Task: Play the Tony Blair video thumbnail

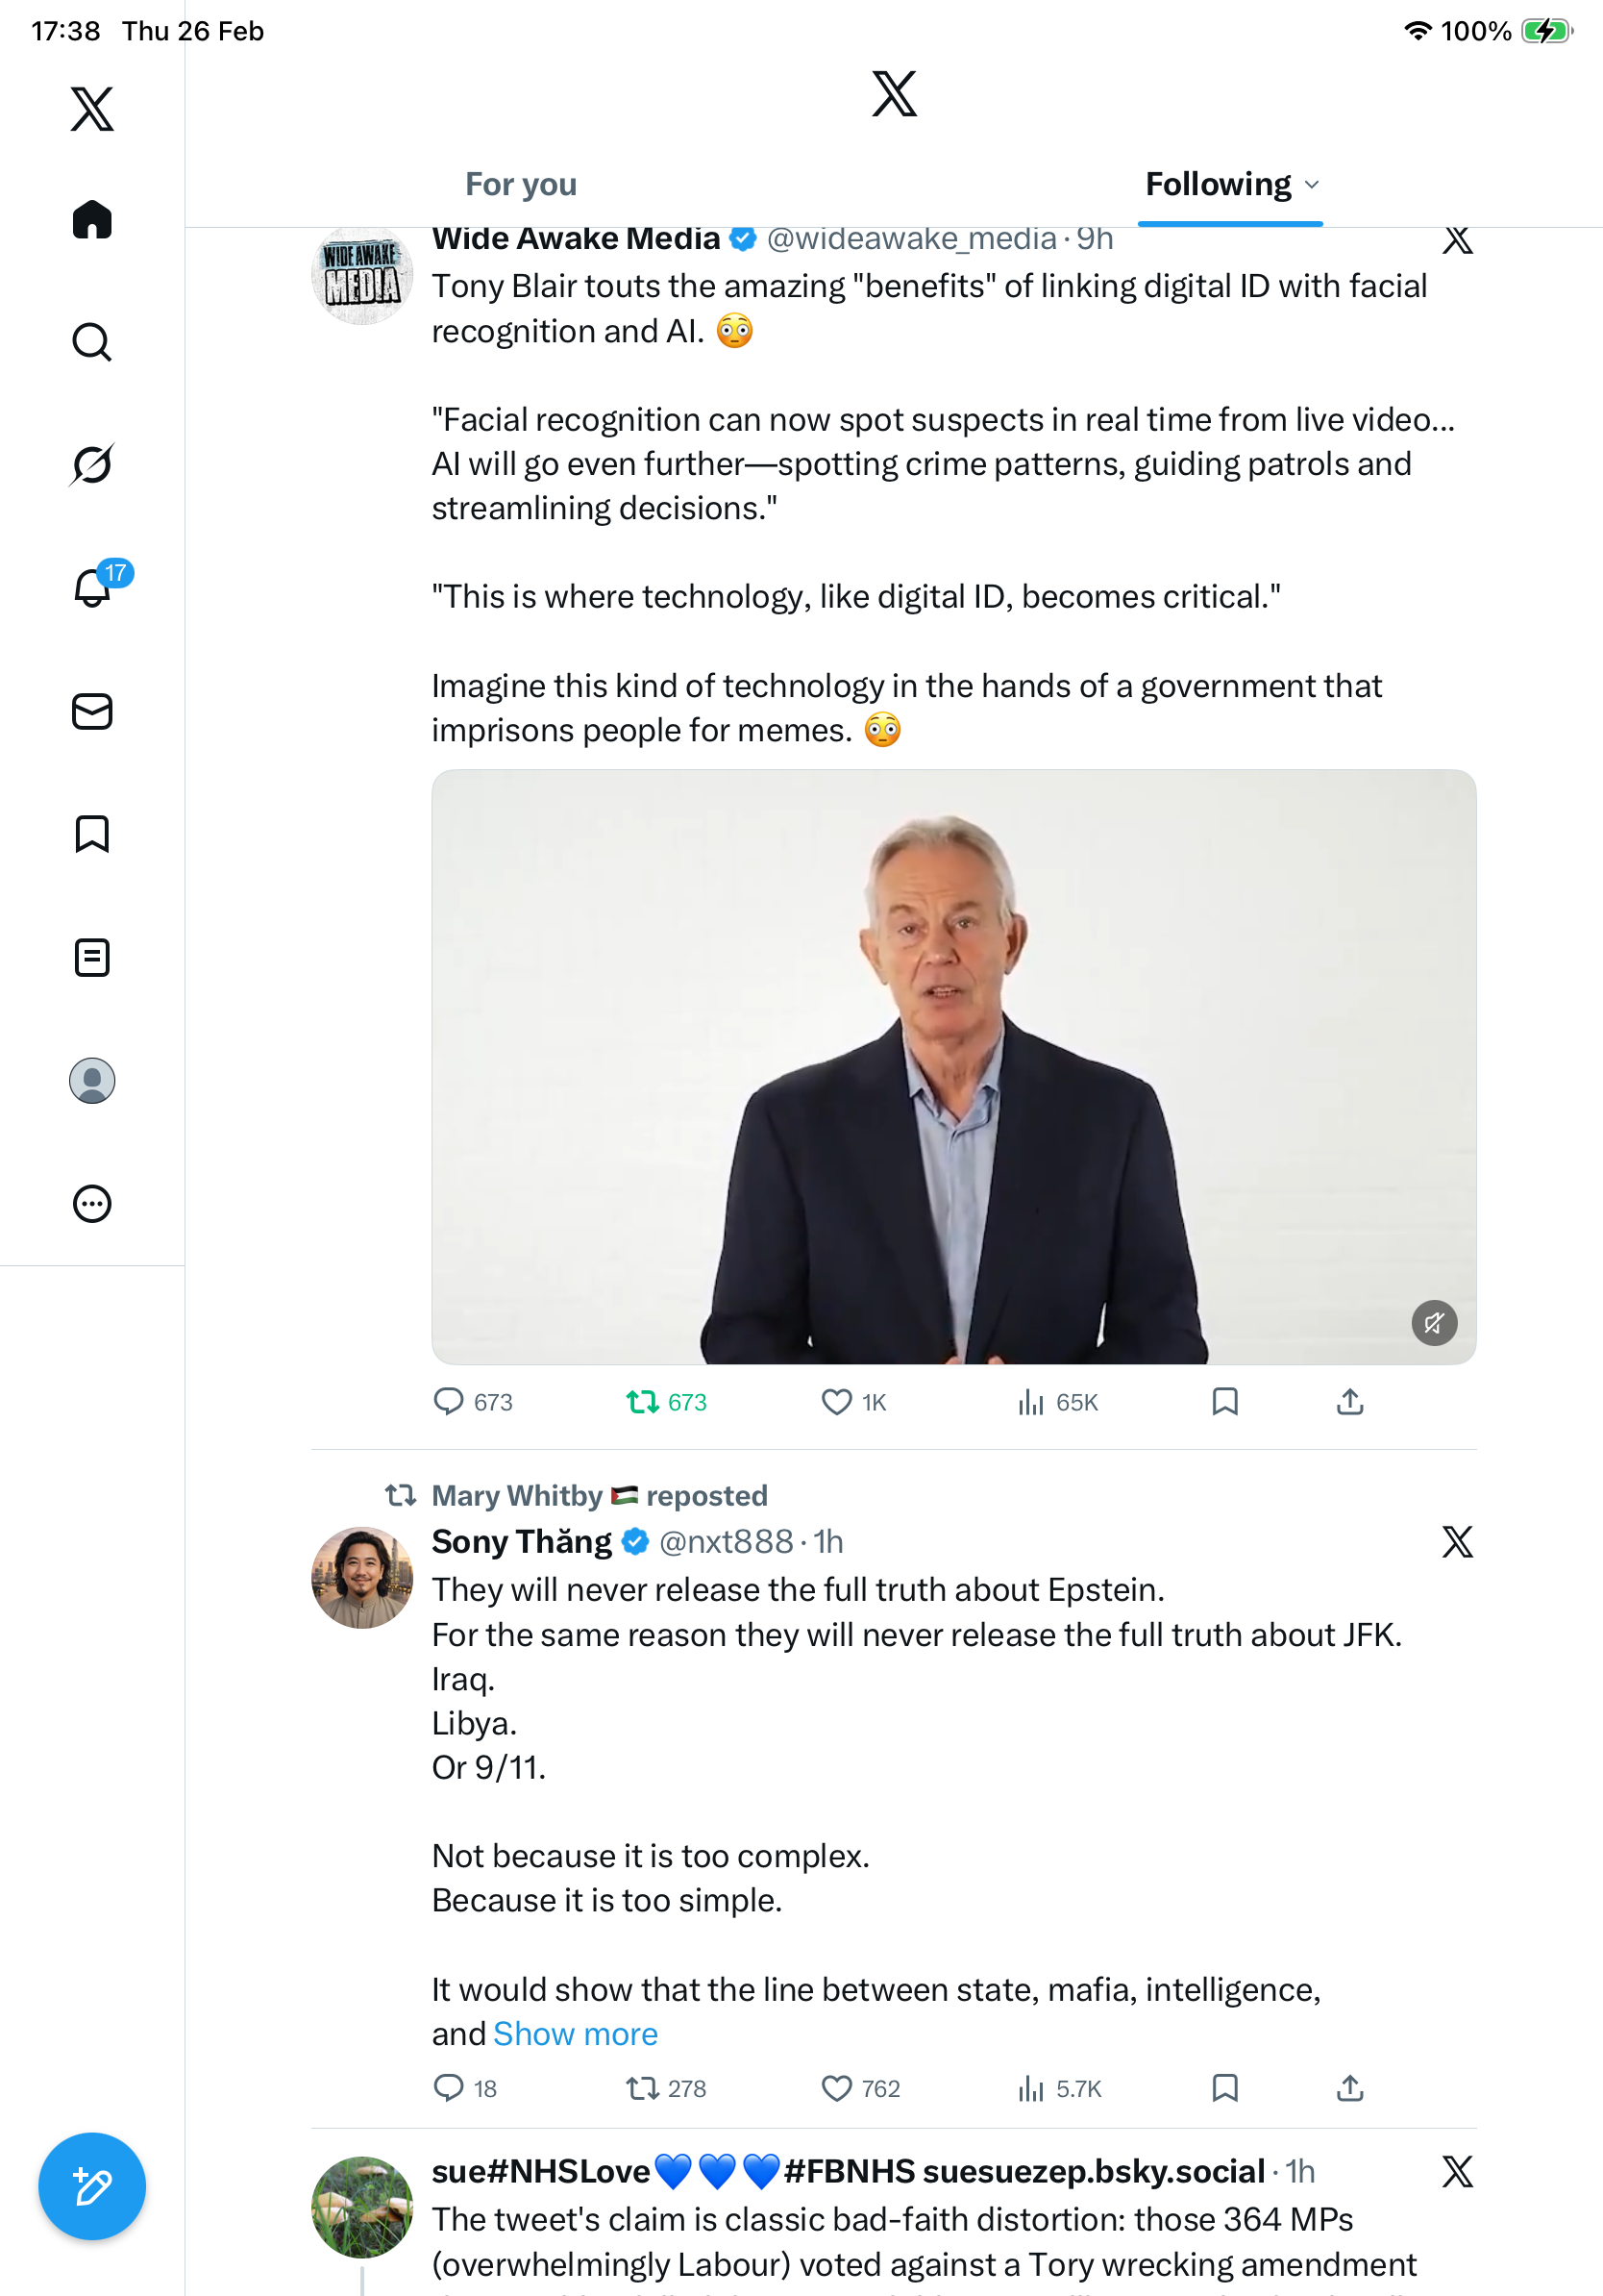Action: tap(953, 1066)
